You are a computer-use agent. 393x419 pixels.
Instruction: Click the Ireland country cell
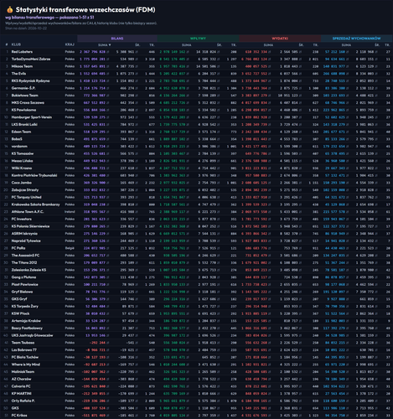pyautogui.click(x=70, y=211)
